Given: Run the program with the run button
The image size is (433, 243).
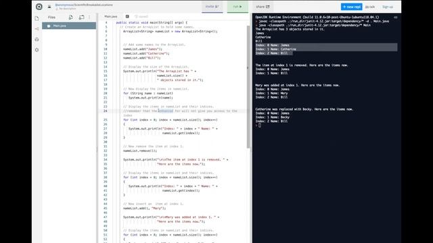Looking at the screenshot, I should (x=237, y=7).
